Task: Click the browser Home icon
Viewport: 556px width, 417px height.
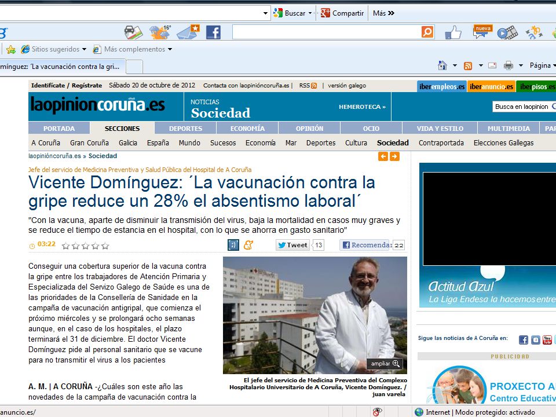Action: (442, 65)
